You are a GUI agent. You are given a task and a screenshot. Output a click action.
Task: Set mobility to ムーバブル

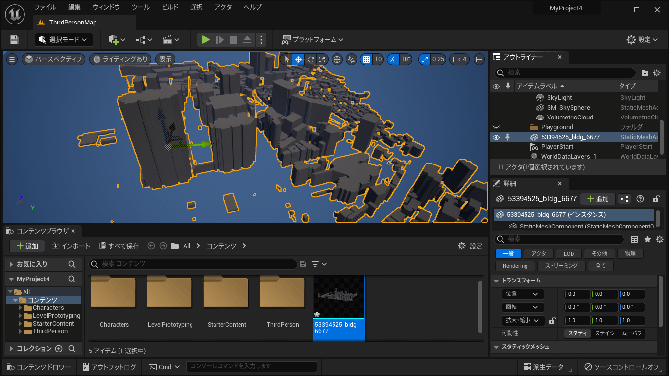[x=631, y=333]
